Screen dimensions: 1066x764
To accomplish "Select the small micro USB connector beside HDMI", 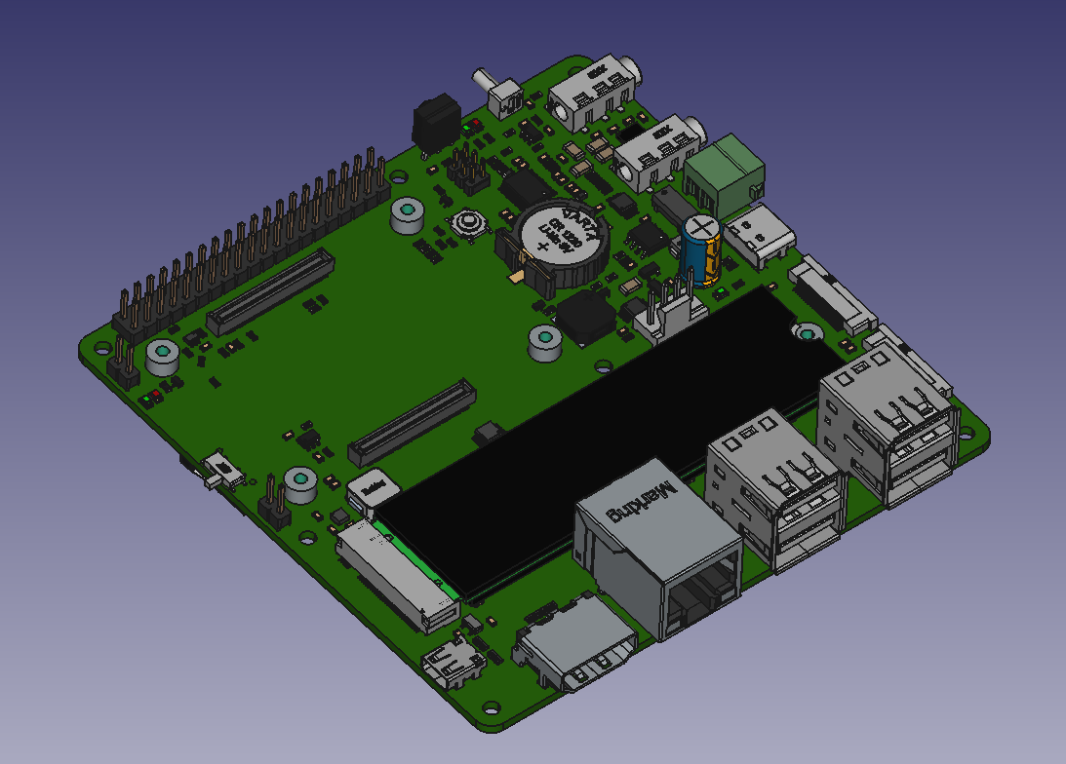I will point(454,664).
